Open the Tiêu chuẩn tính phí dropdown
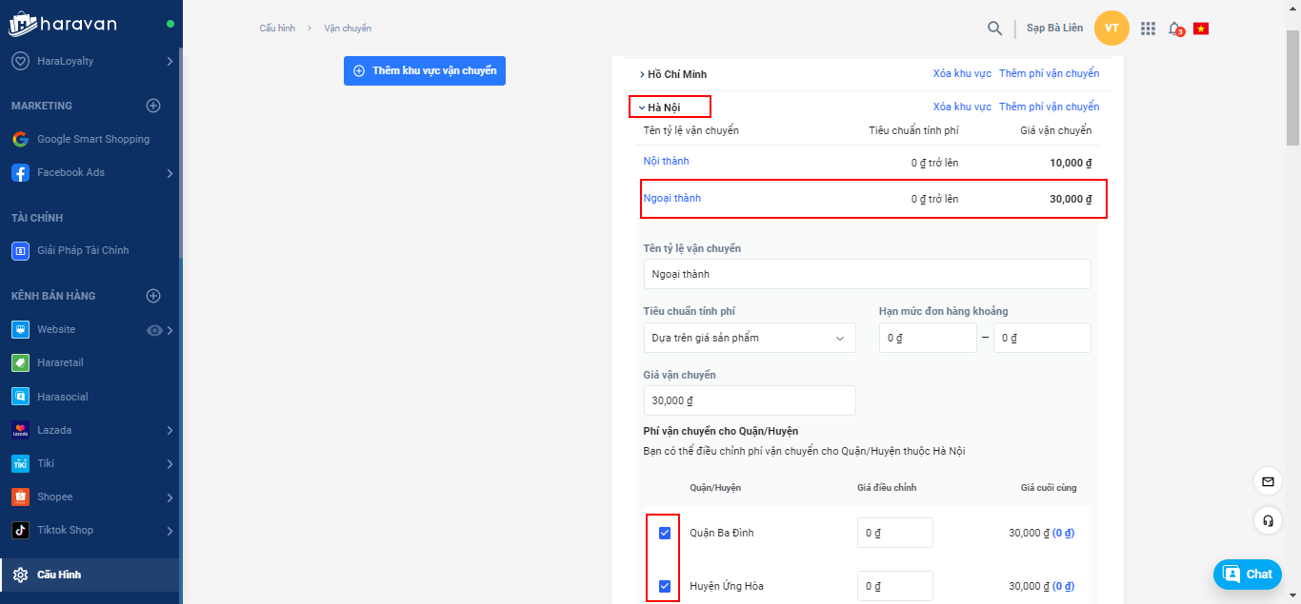This screenshot has width=1301, height=604. [749, 338]
